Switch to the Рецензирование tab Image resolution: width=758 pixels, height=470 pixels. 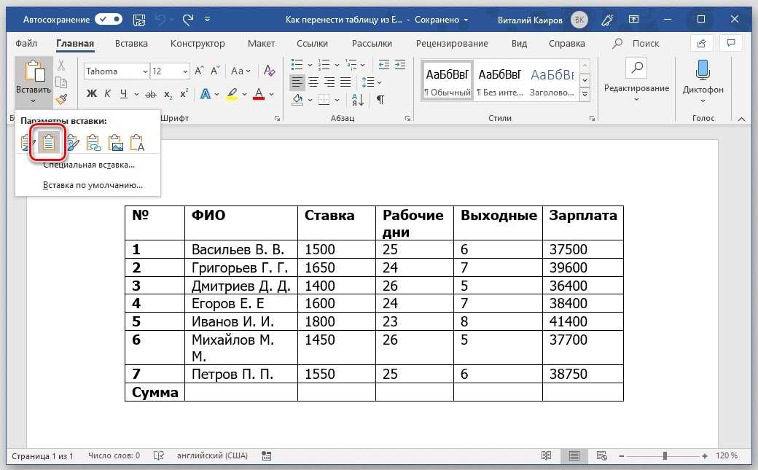point(452,44)
